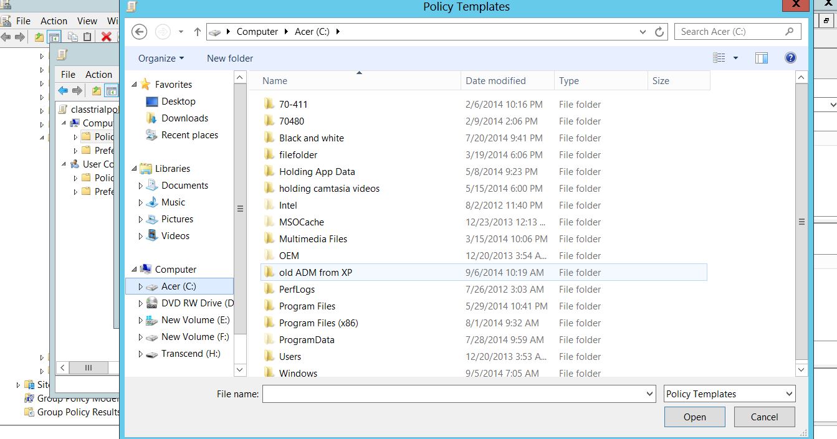Click the change view icon
The height and width of the screenshot is (439, 837).
tap(719, 58)
